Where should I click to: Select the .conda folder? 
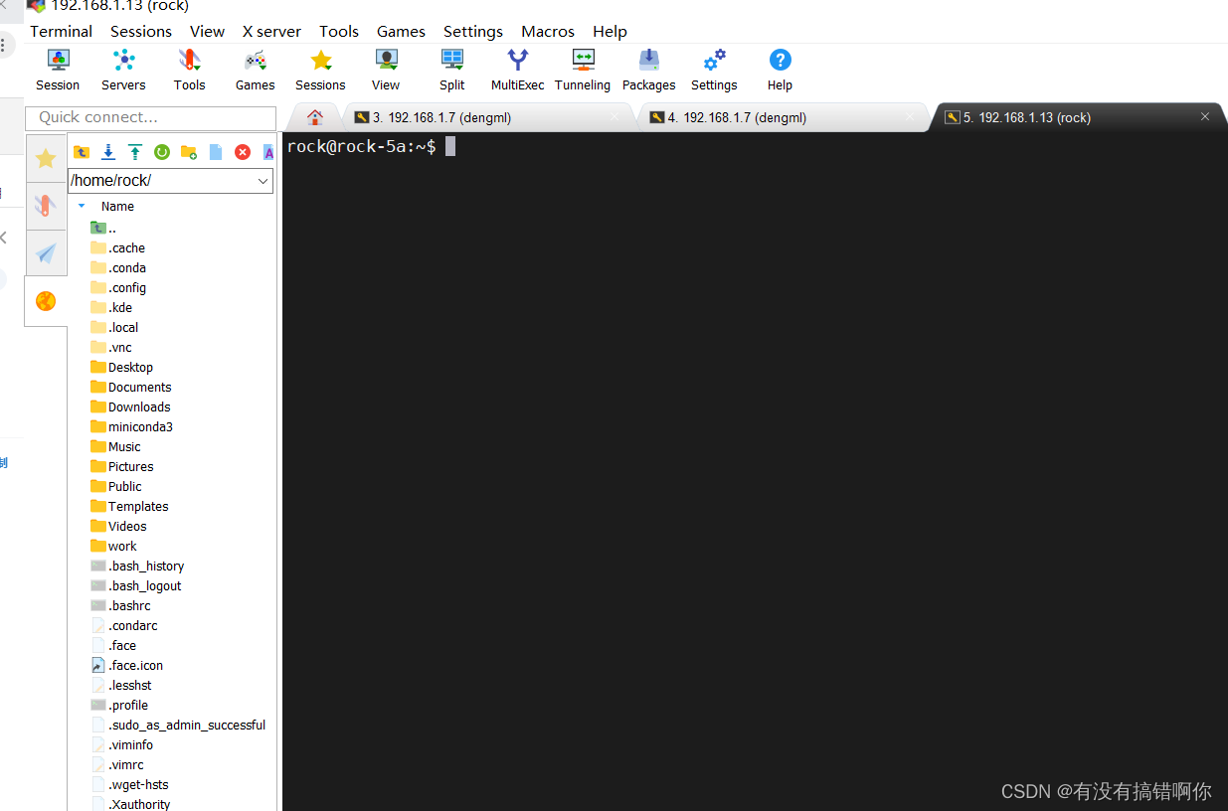coord(118,267)
